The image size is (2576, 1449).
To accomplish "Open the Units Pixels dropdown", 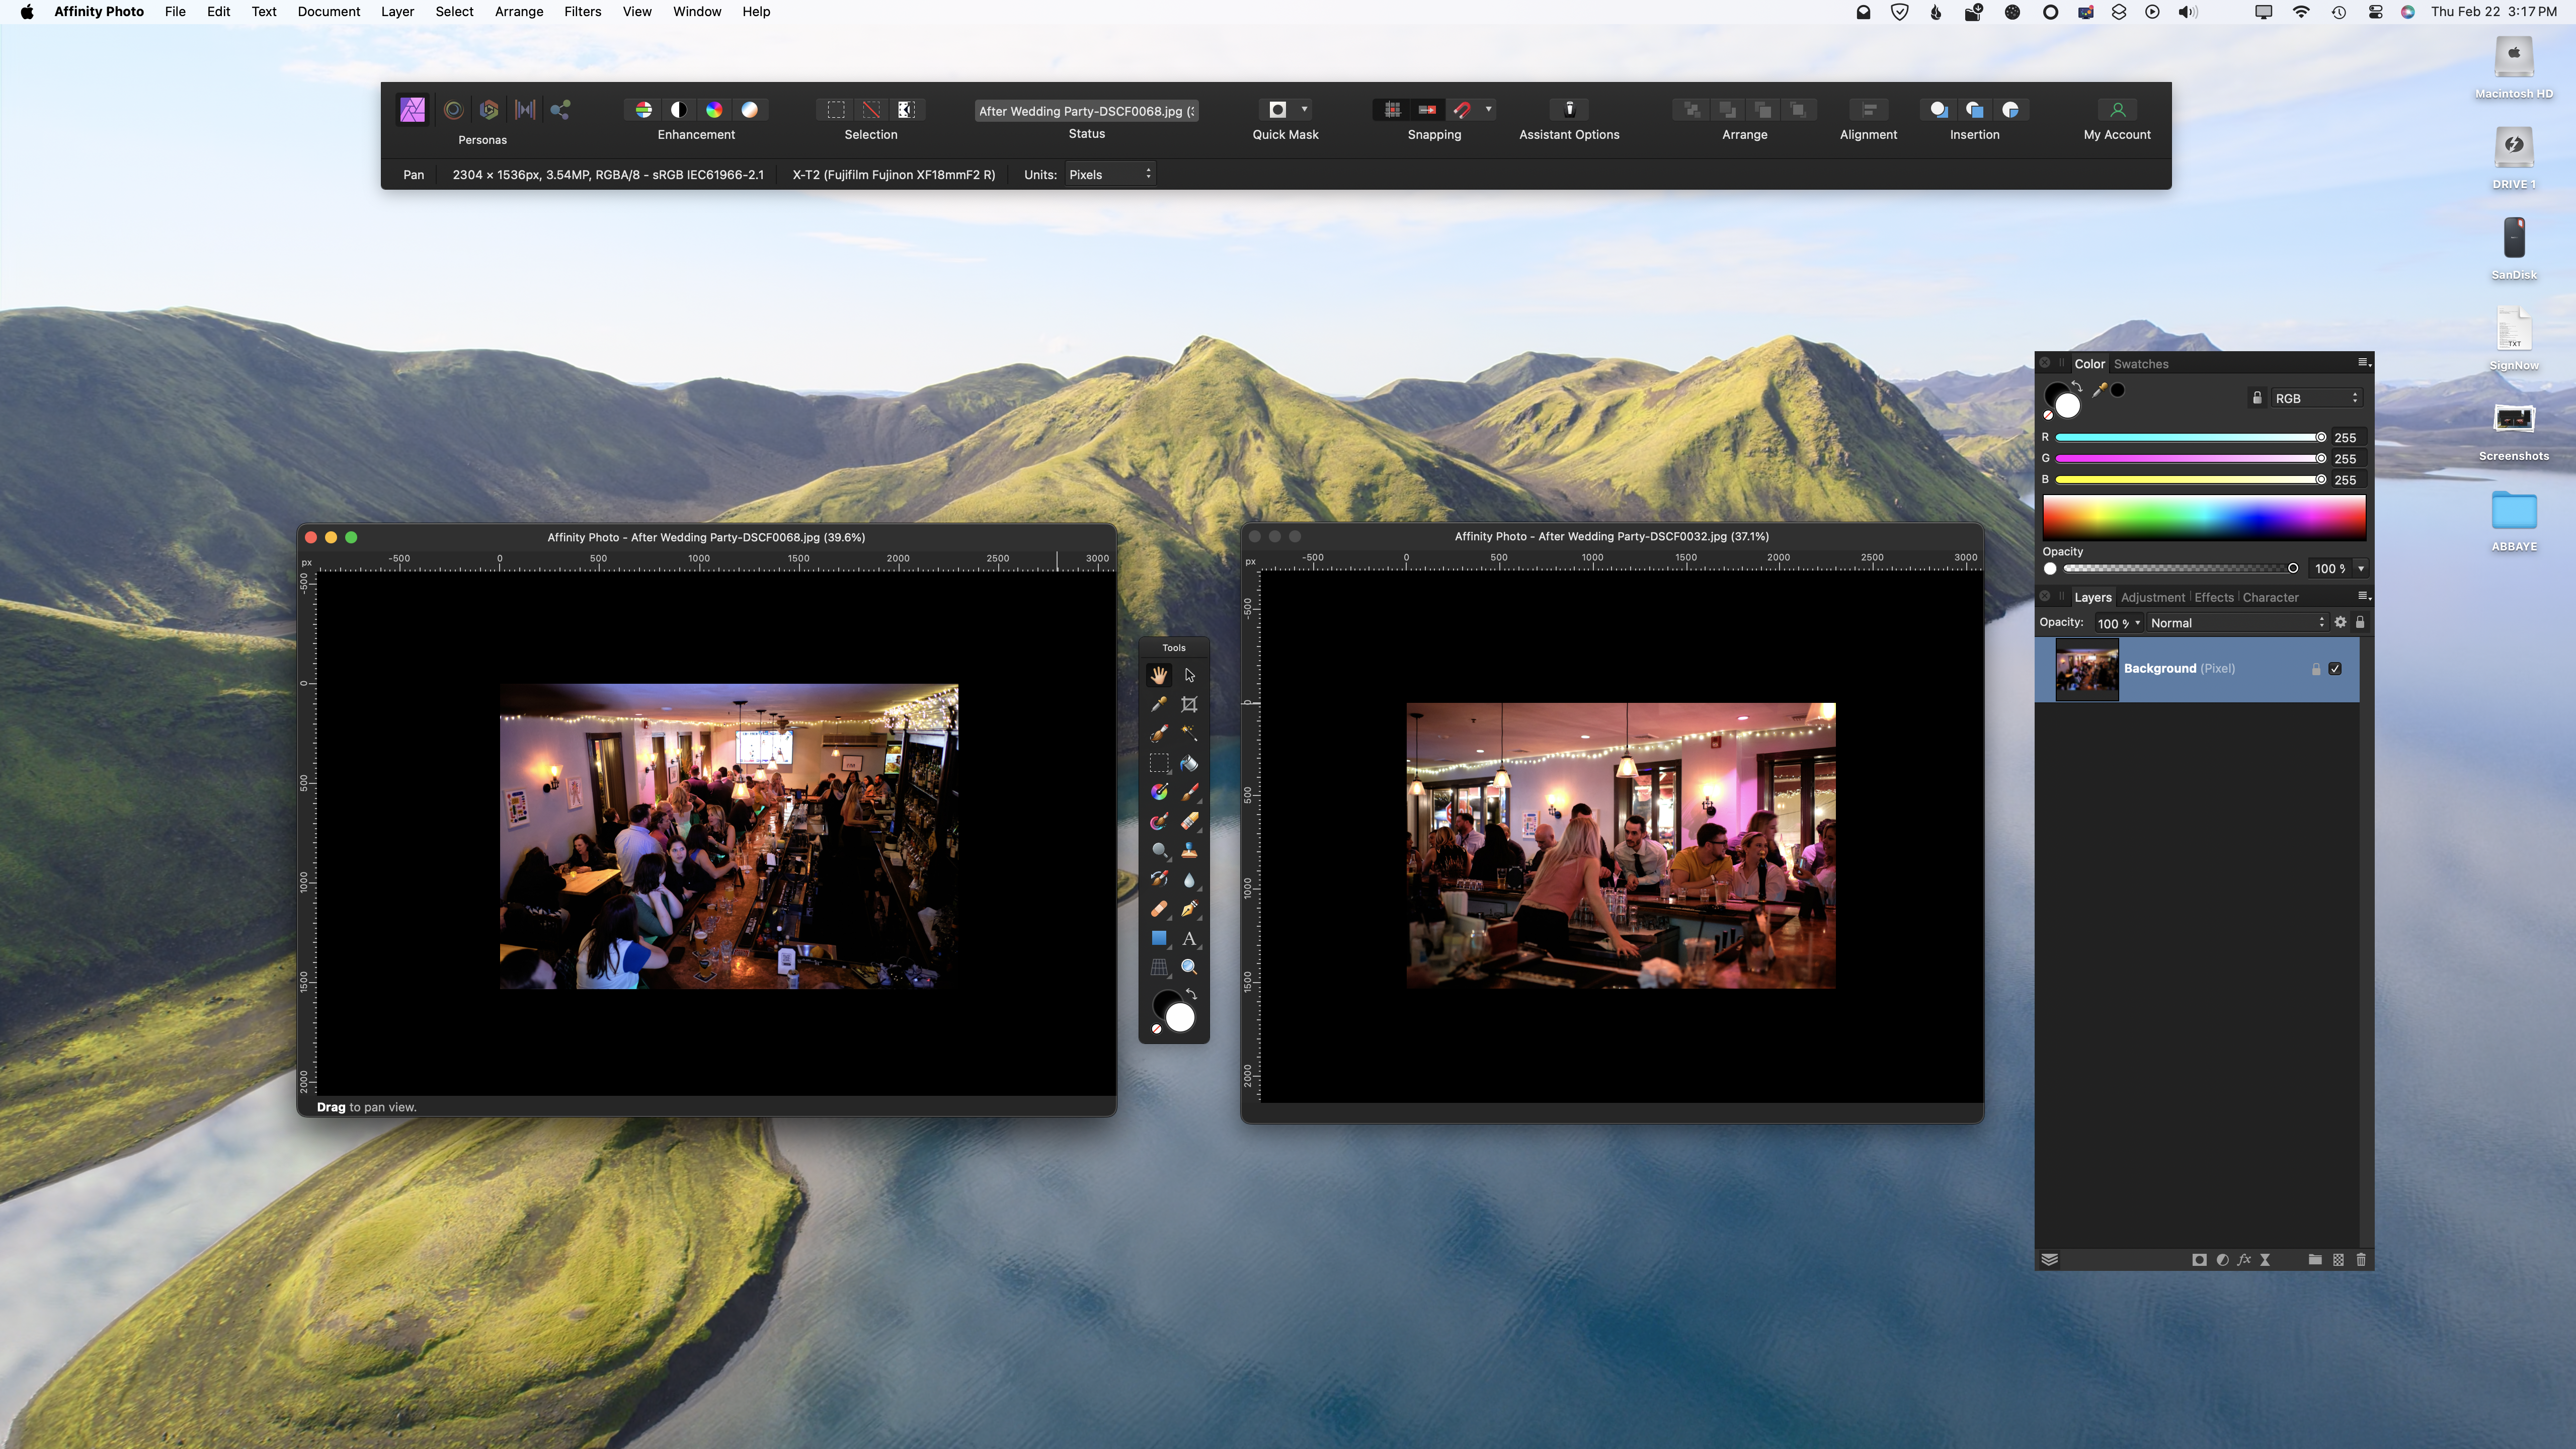I will (1110, 174).
